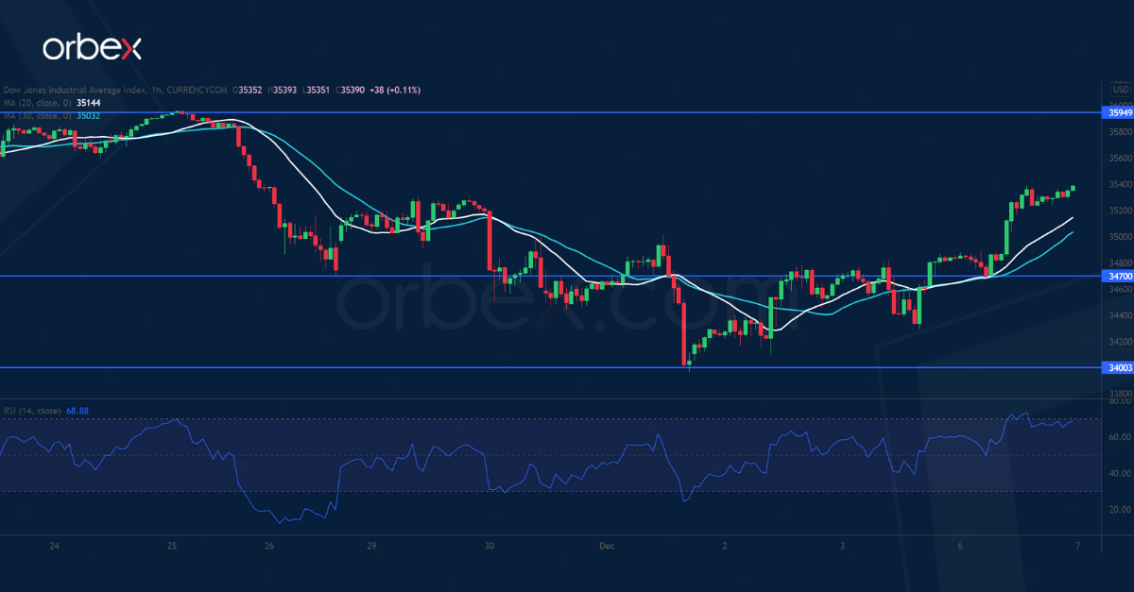Viewport: 1134px width, 592px height.
Task: Click the date label 29
Action: click(x=371, y=547)
